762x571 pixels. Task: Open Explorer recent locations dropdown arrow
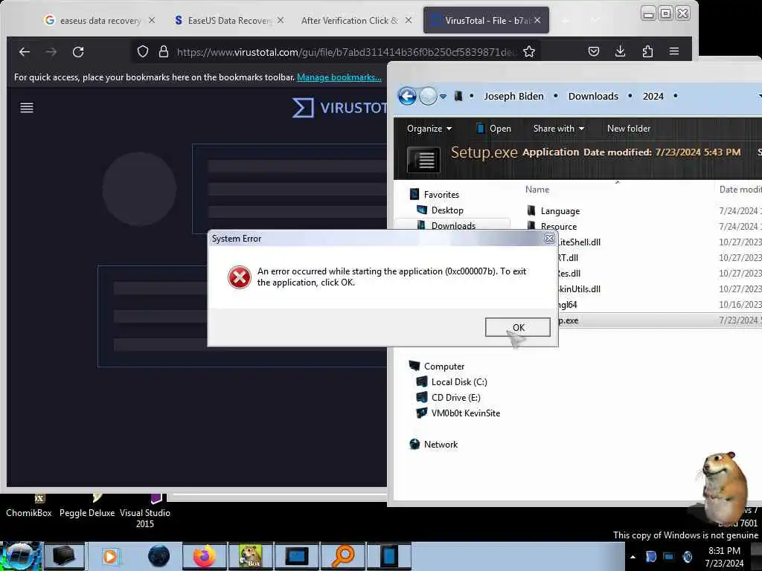tap(444, 97)
